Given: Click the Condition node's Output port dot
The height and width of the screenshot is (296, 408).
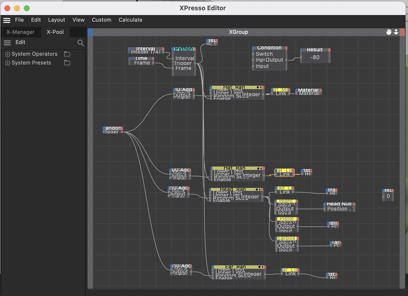Looking at the screenshot, I should (x=286, y=60).
